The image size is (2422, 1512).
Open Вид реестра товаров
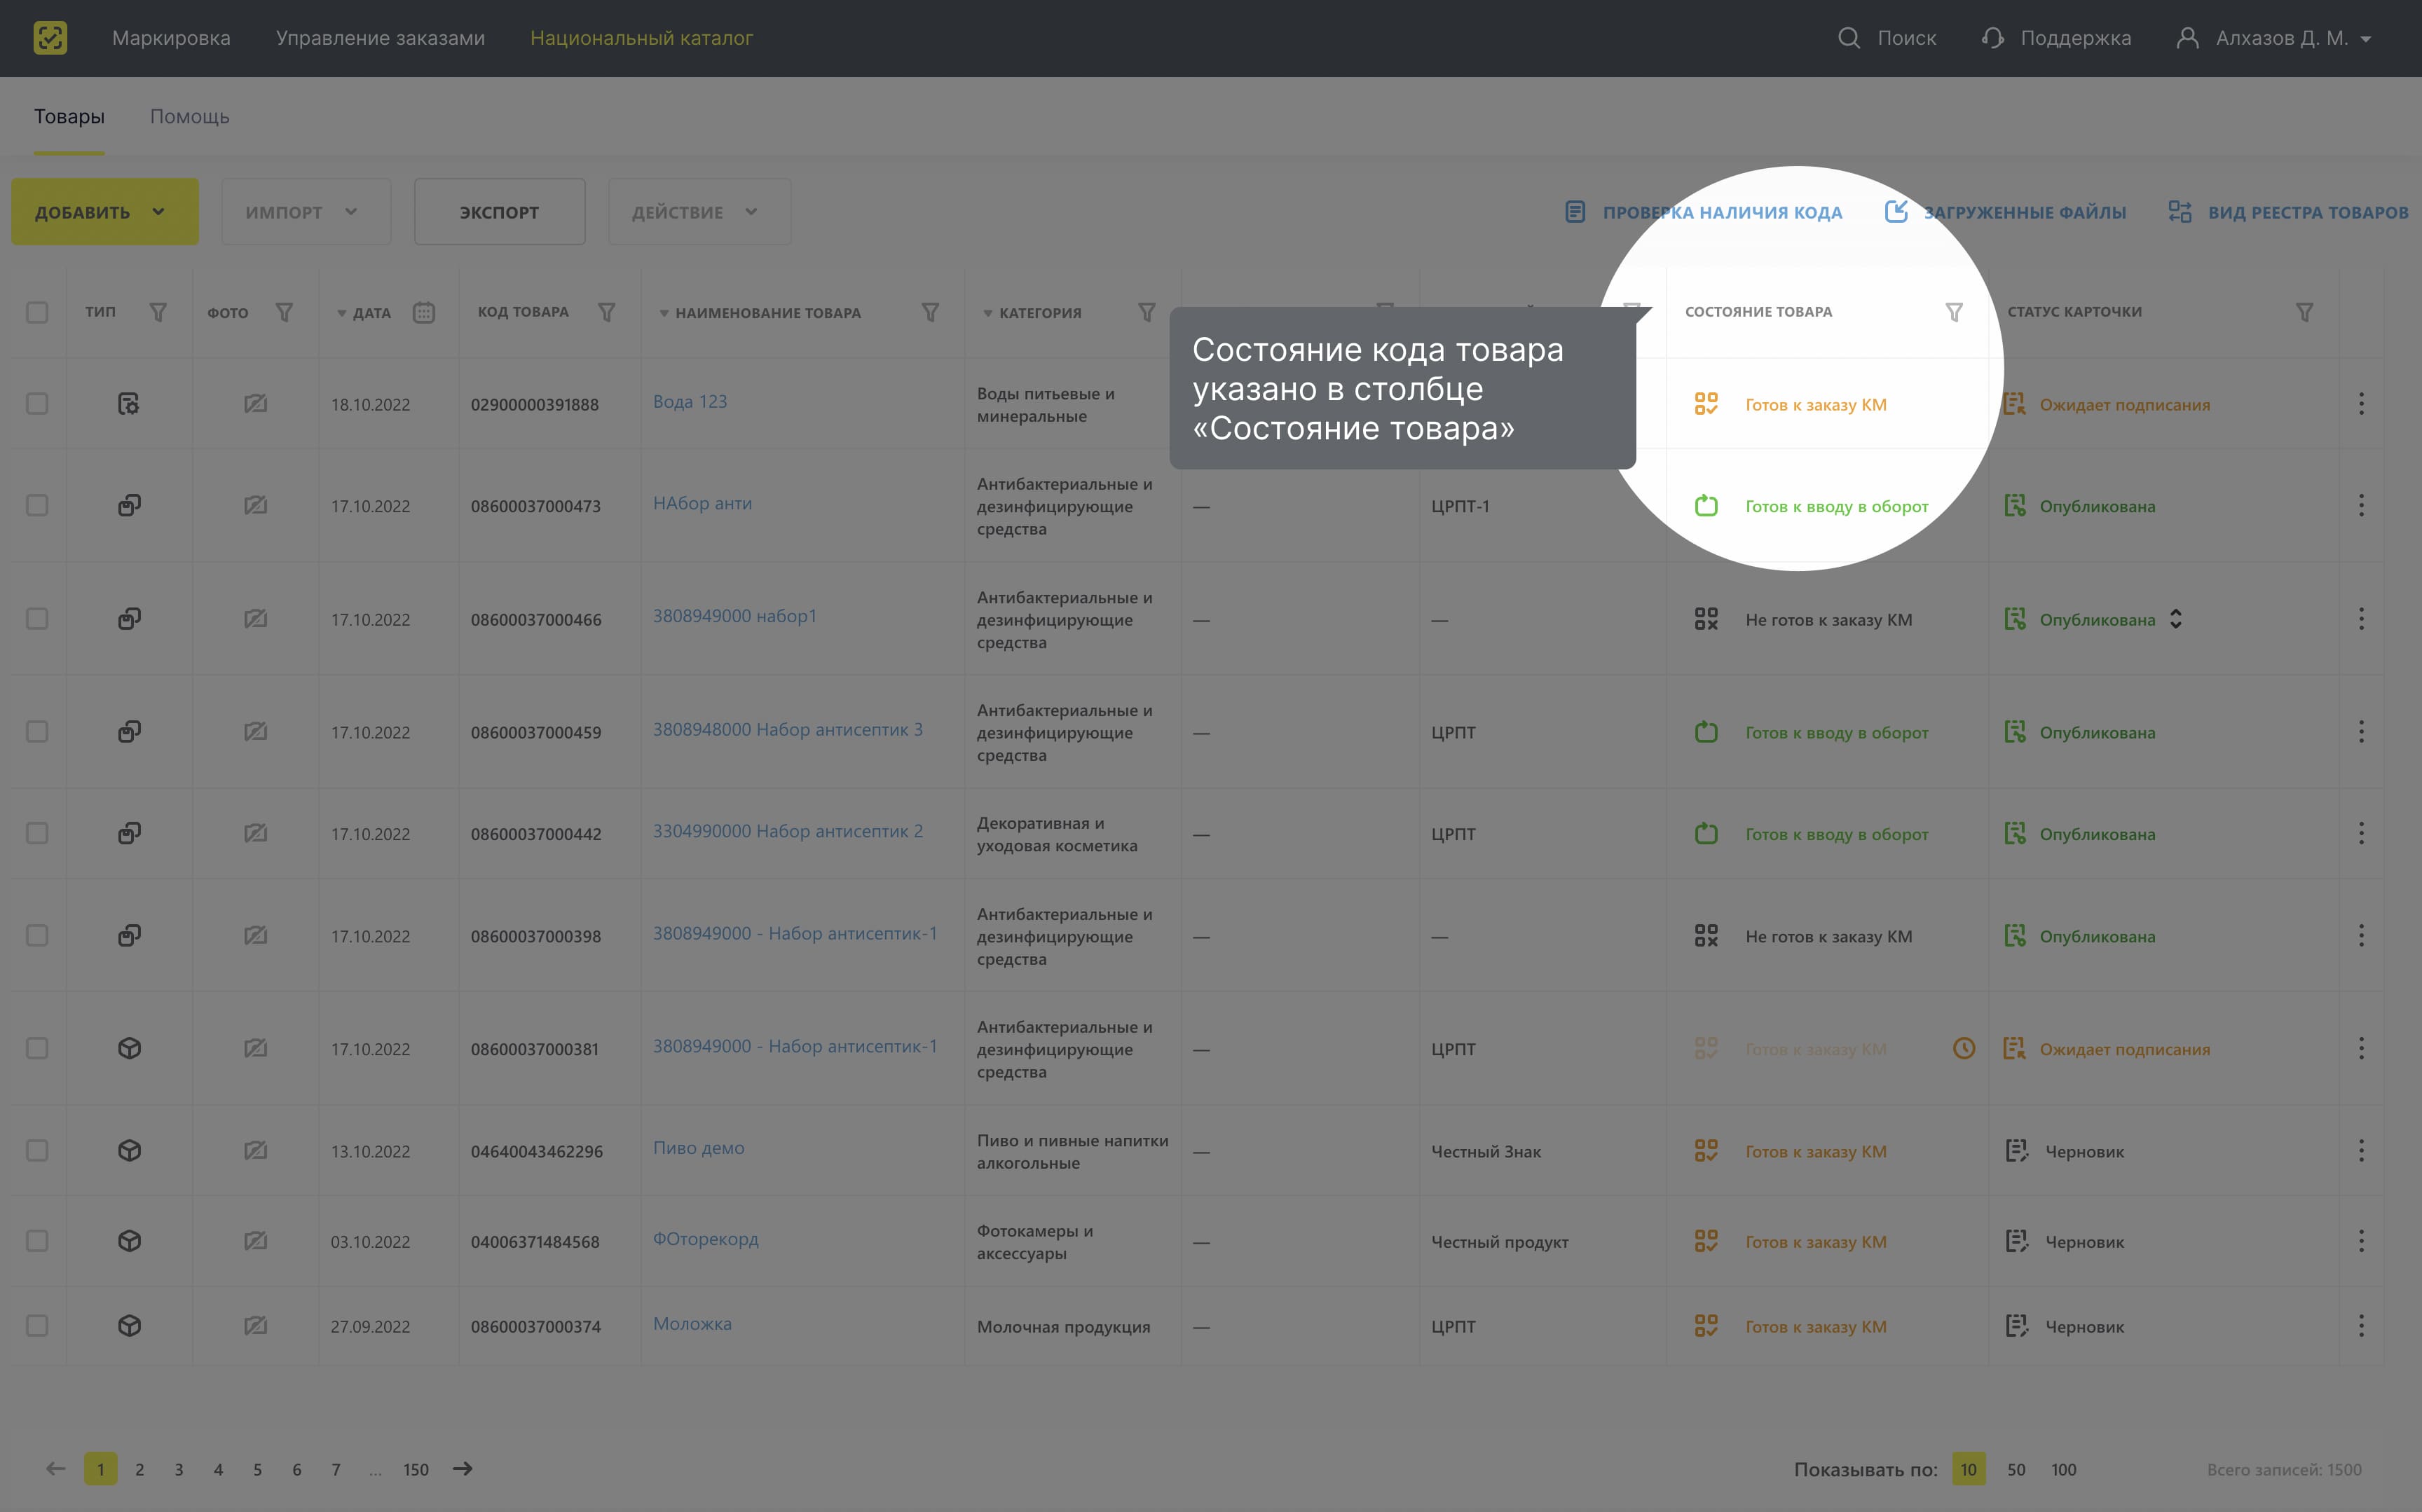(2288, 212)
